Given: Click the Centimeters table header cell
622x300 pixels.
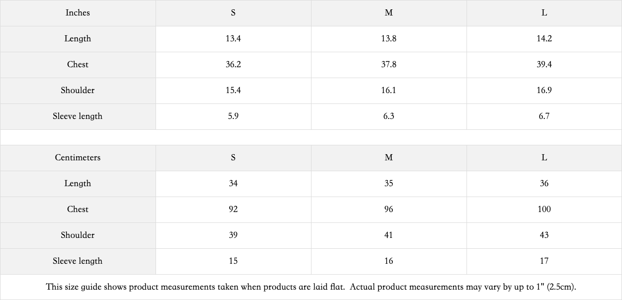Looking at the screenshot, I should point(78,158).
